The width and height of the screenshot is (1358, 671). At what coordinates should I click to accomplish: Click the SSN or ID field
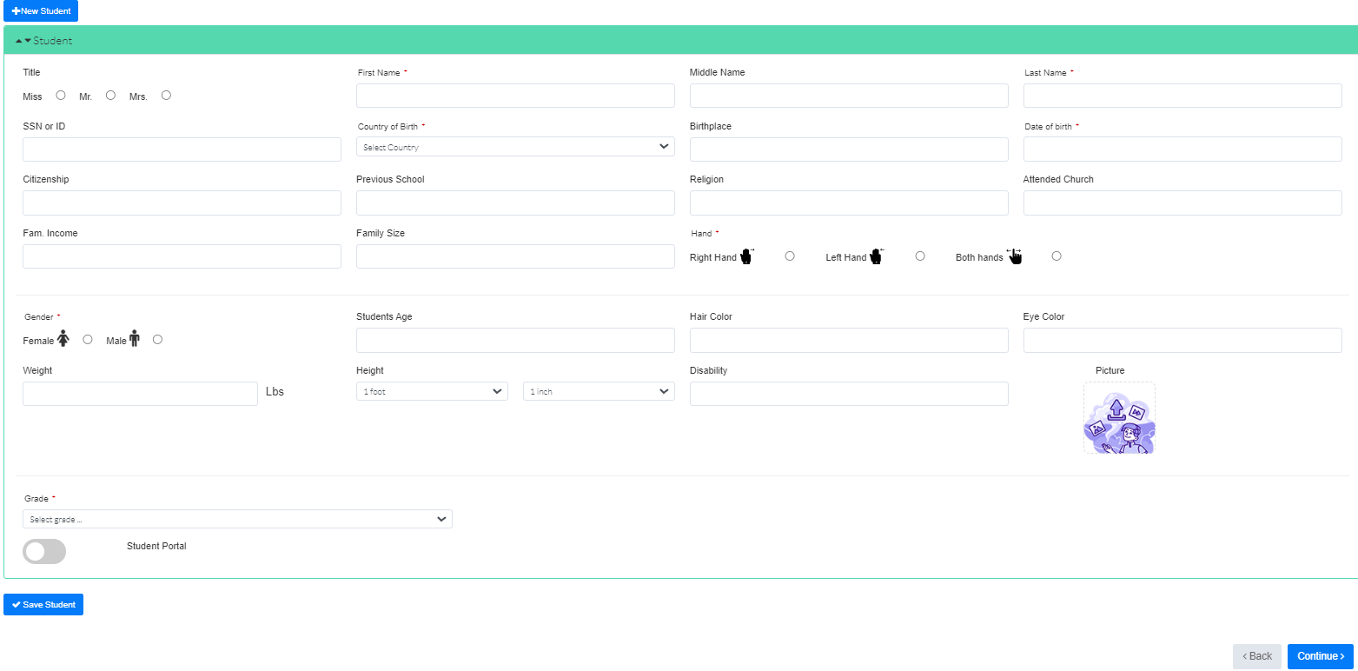(182, 149)
